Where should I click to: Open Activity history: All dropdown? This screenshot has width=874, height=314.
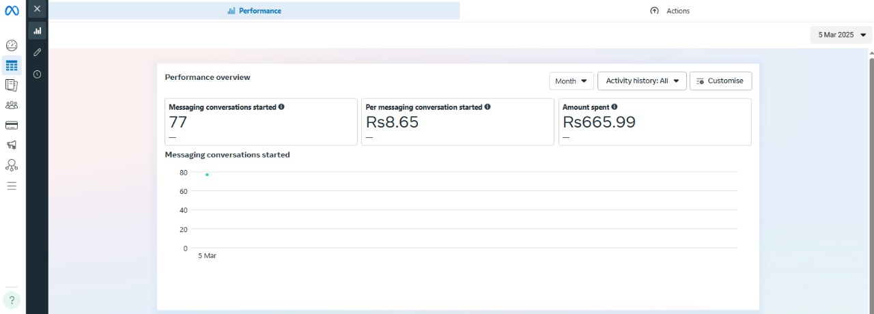pyautogui.click(x=641, y=81)
